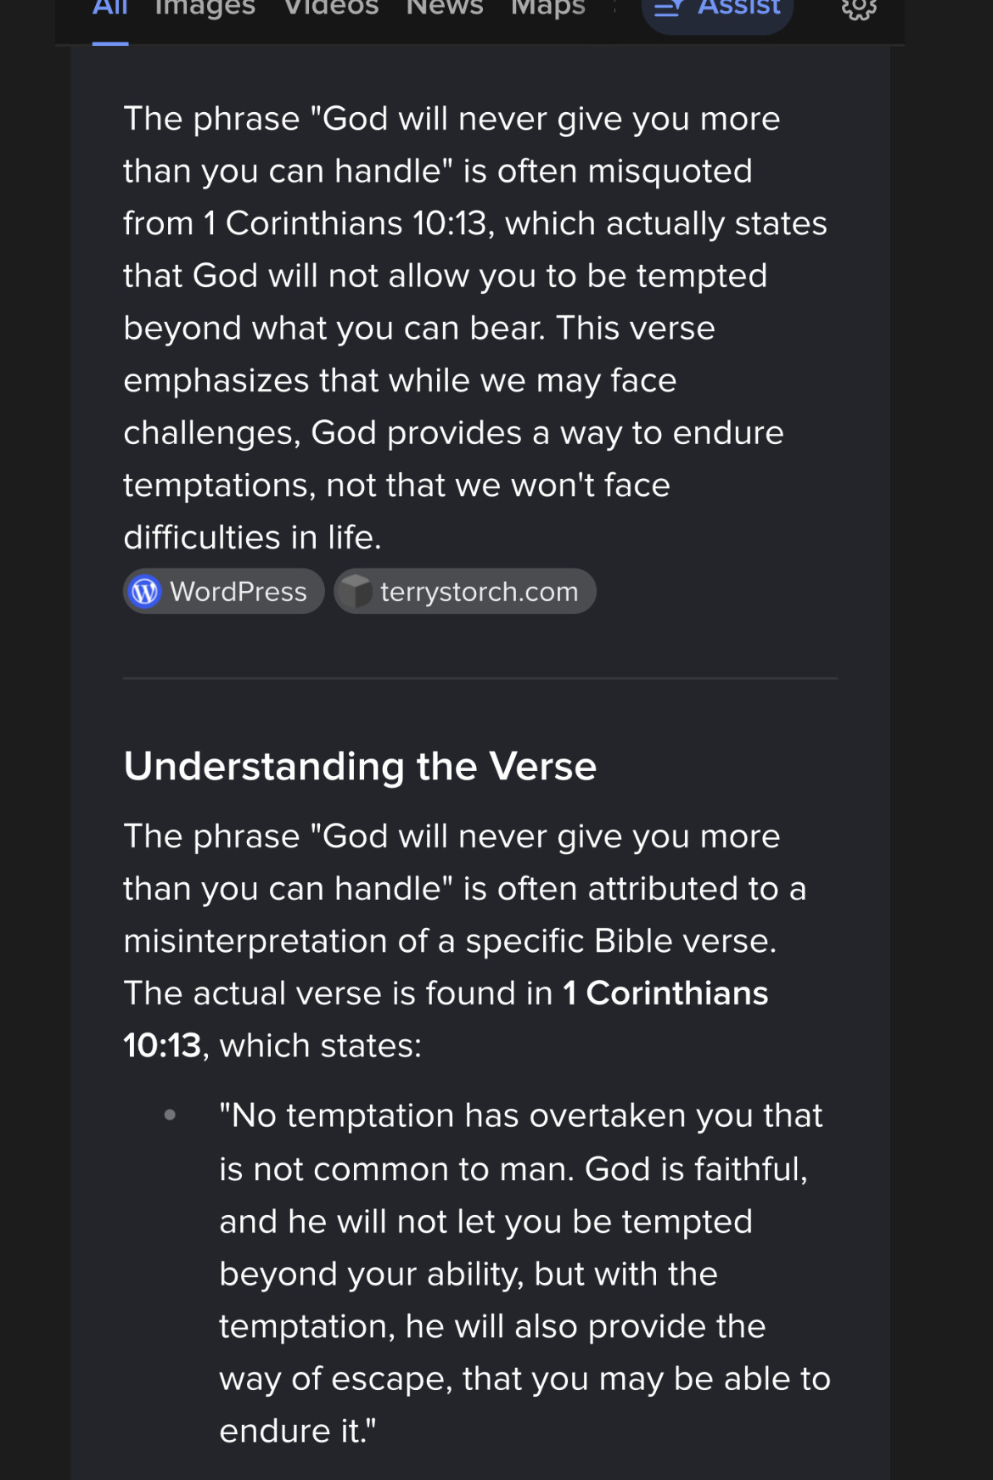The width and height of the screenshot is (993, 1480).
Task: Click the bold 1 Corinthians reference
Action: tap(665, 993)
